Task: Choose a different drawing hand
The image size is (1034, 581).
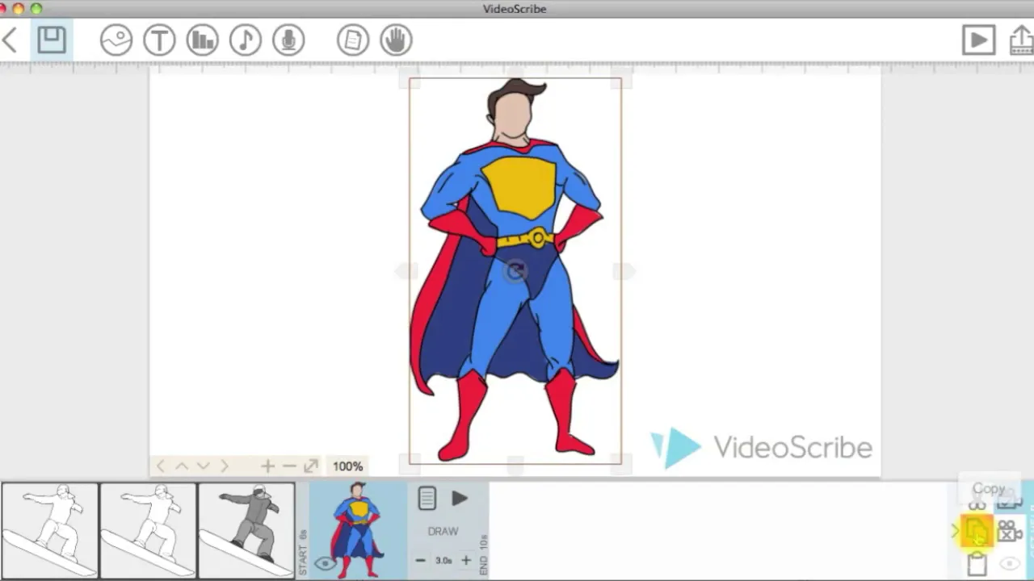Action: (396, 40)
